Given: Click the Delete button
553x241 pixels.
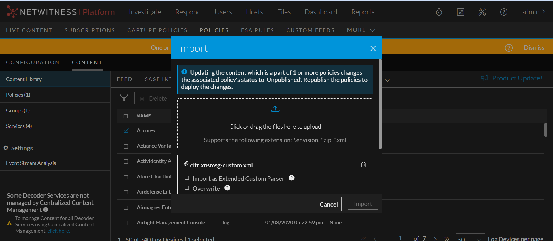Looking at the screenshot, I should tap(153, 98).
